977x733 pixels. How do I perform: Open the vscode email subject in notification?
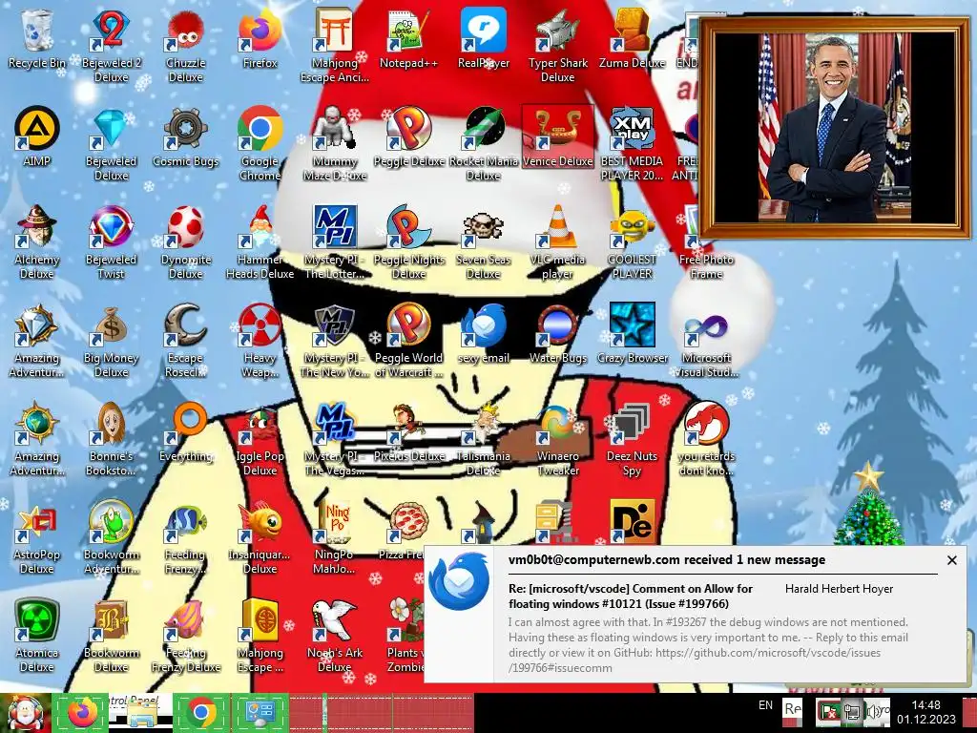(x=631, y=596)
